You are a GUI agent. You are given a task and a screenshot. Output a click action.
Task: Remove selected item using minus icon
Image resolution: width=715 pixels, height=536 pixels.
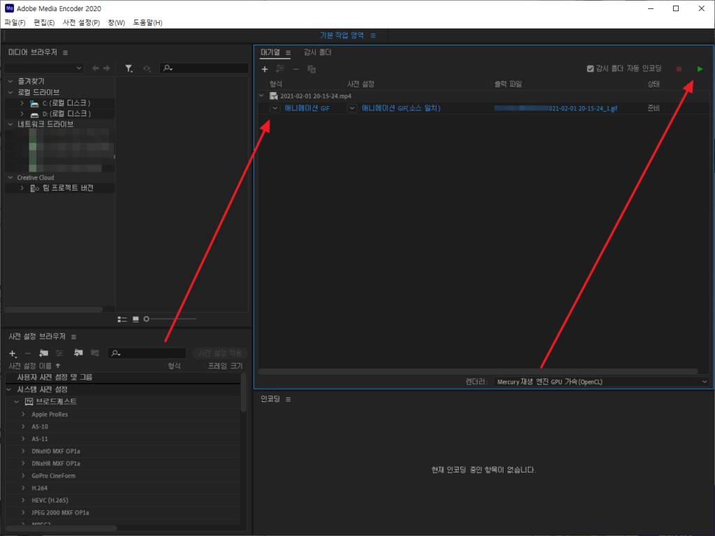click(x=296, y=69)
